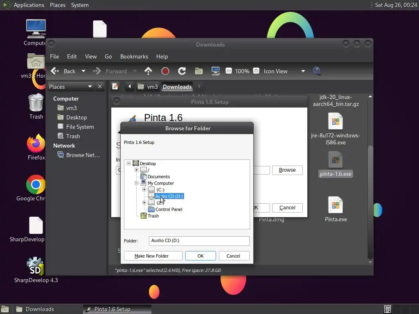Open the Back history dropdown arrow
Viewport: 419px width, 314px height.
click(x=83, y=71)
